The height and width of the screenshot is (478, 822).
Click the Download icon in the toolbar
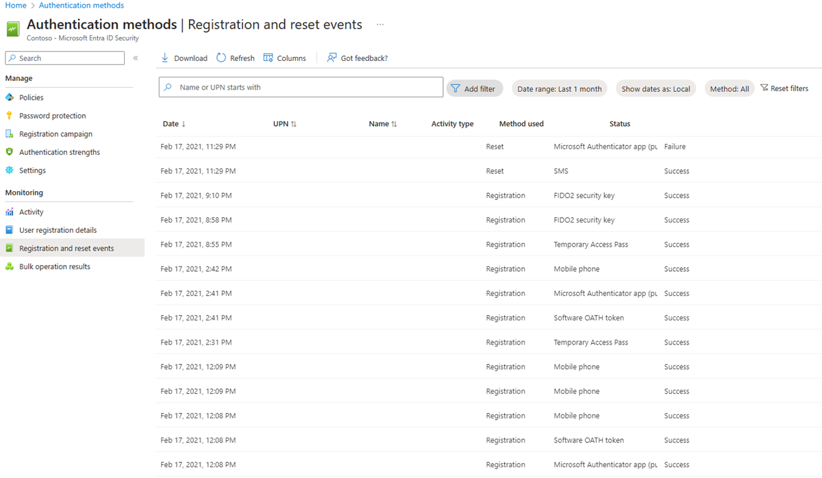(x=164, y=58)
